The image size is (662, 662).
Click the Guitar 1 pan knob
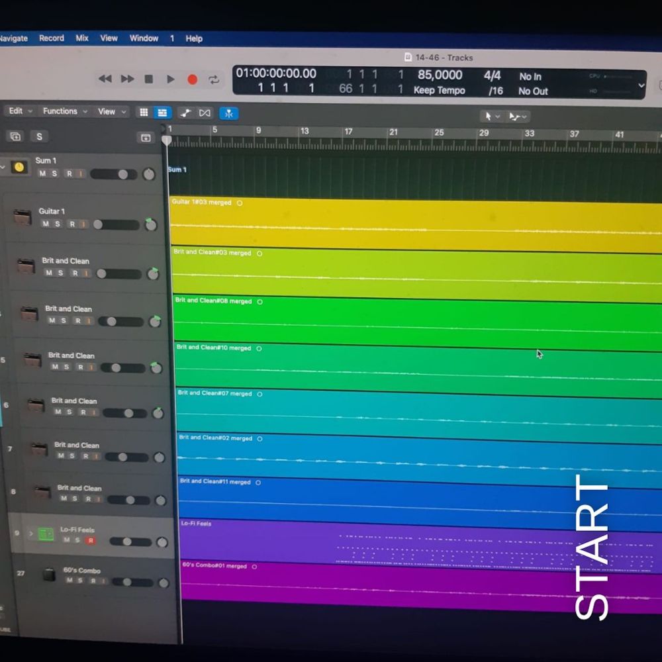[x=150, y=224]
